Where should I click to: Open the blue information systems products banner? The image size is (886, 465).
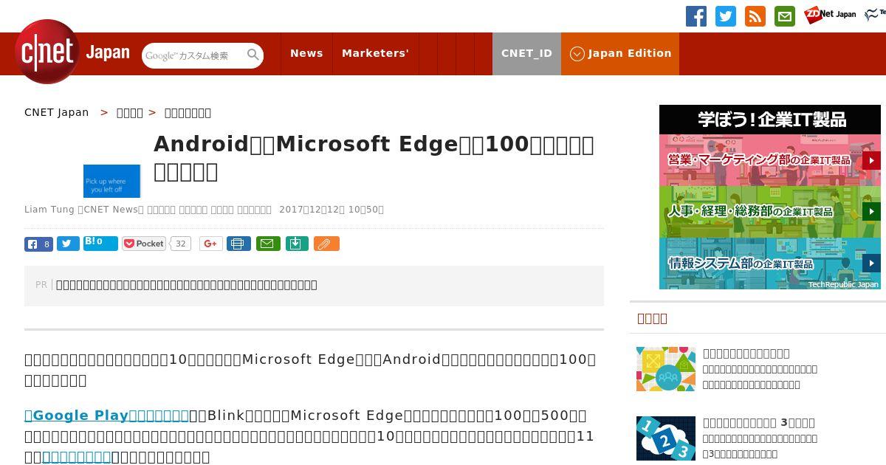pos(770,263)
